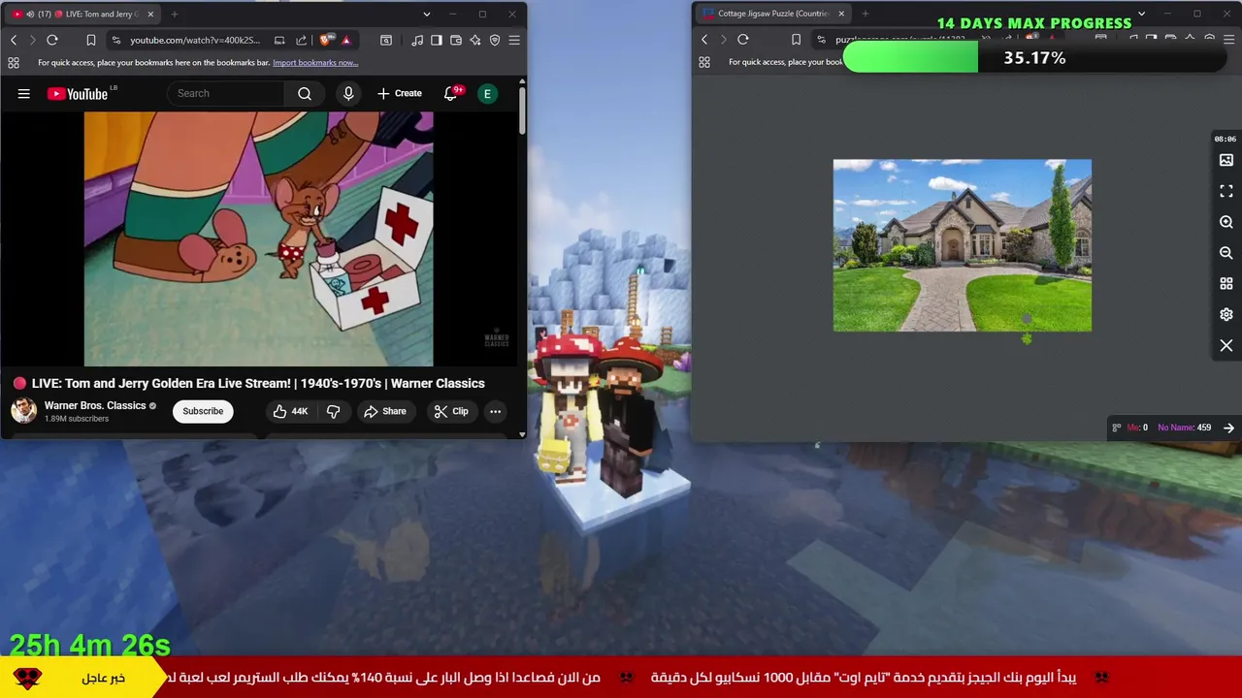Open new tab in puzzle window
The height and width of the screenshot is (698, 1242).
pyautogui.click(x=866, y=14)
